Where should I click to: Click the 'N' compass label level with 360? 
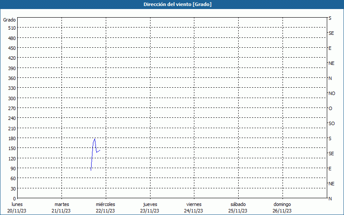pos(330,78)
